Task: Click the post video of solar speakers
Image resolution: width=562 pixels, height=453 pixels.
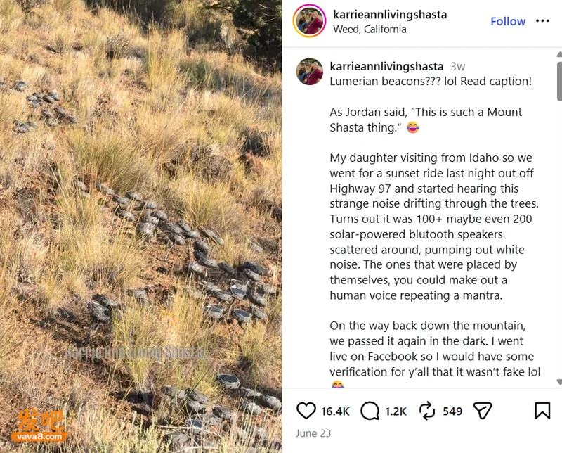Action: [141, 226]
